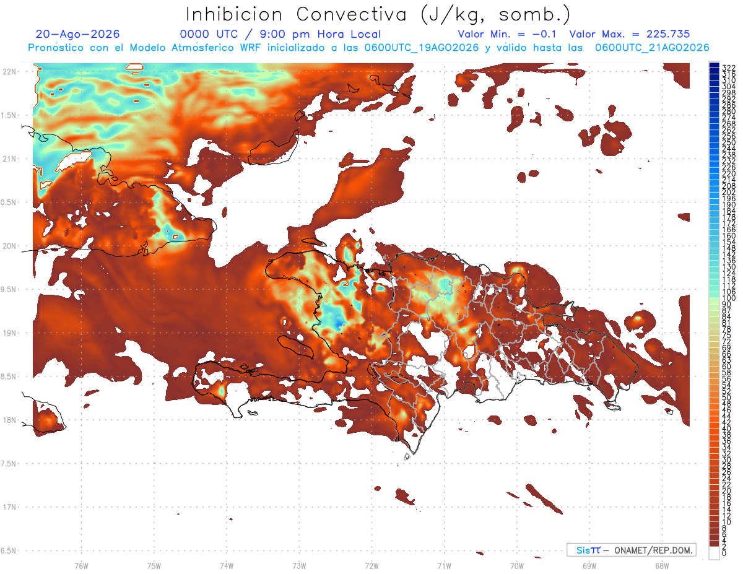Image resolution: width=743 pixels, height=574 pixels.
Task: Click the '8.5N' latitude label
Action: tap(9, 376)
